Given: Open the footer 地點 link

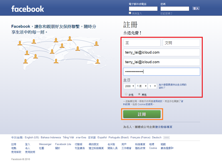Looking at the screenshot, I should (x=14, y=148).
